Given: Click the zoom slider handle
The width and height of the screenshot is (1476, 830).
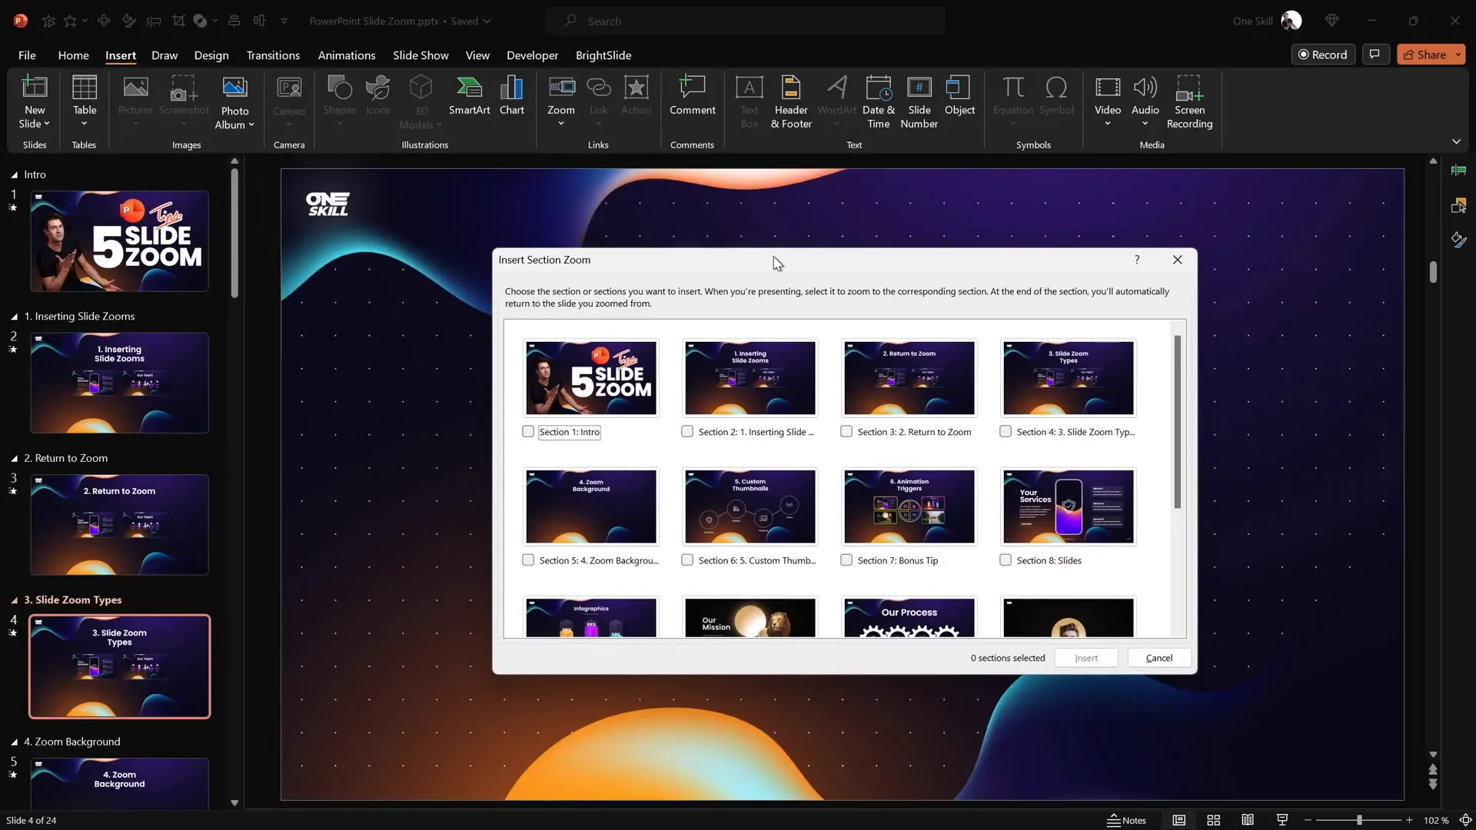Looking at the screenshot, I should click(1359, 820).
